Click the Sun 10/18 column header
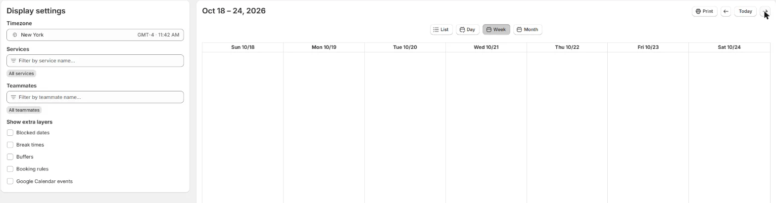 [242, 47]
